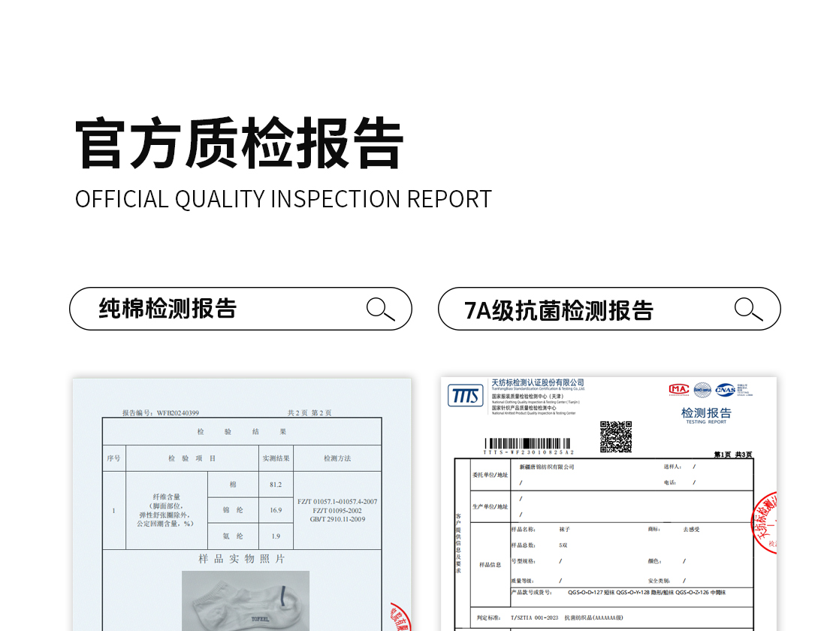This screenshot has width=824, height=631.
Task: Click the magnifier icon beside 7A级抗菌检测报告
Action: click(748, 309)
